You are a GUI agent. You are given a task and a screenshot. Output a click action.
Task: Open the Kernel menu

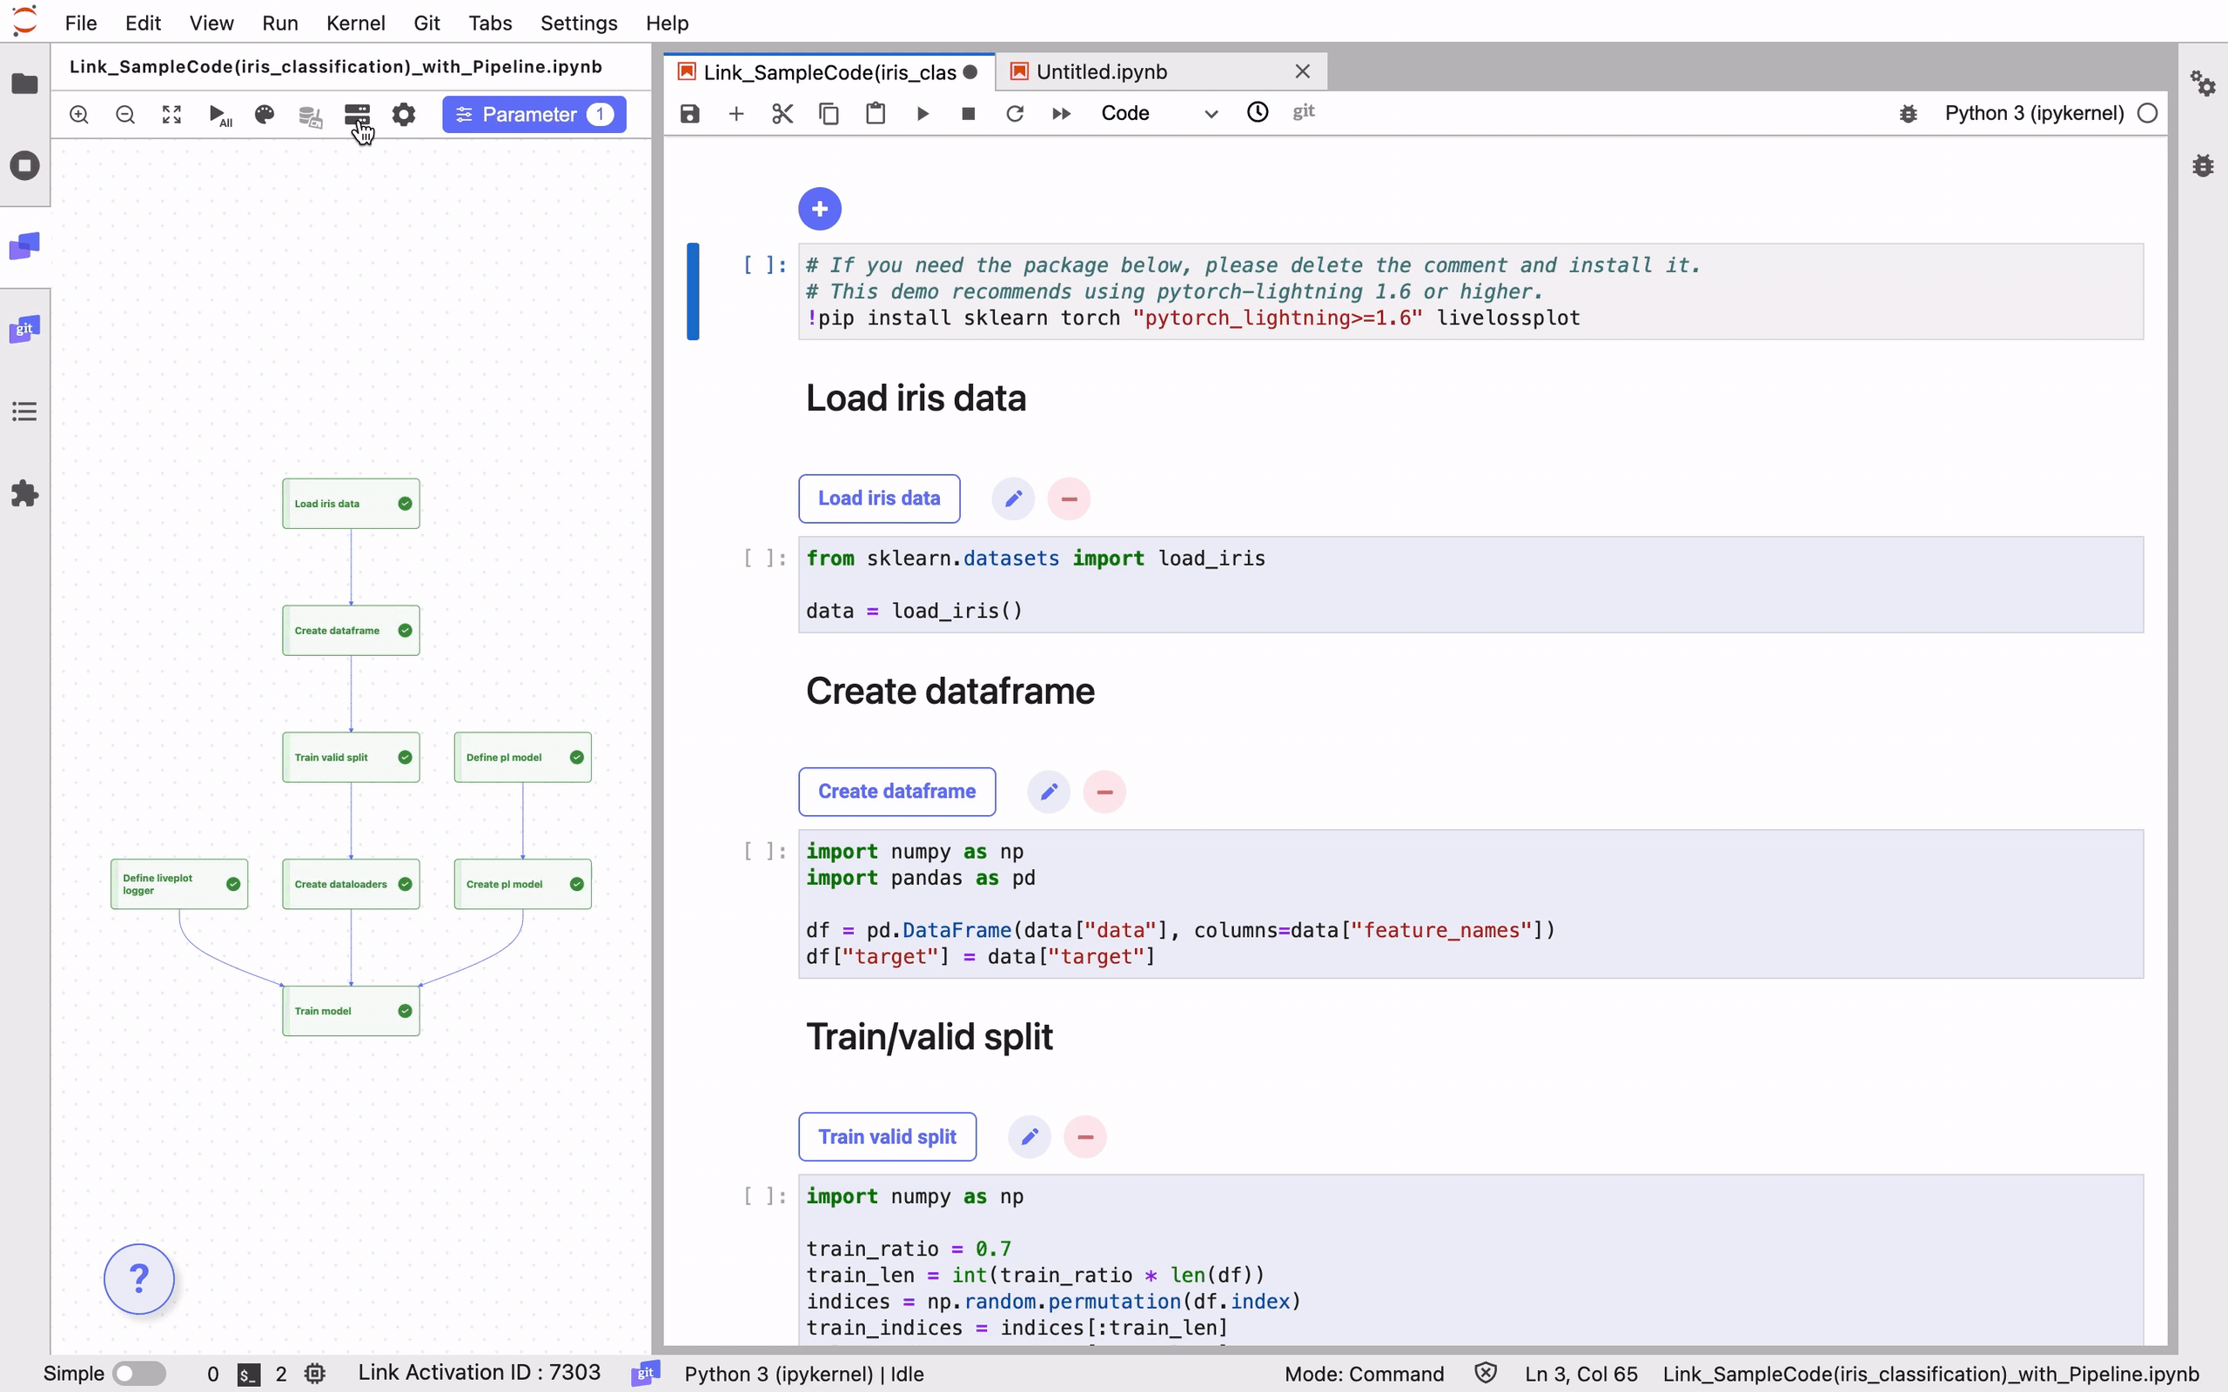pyautogui.click(x=356, y=23)
